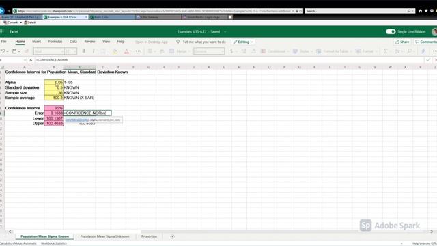Click the insert function fx icon
The image size is (437, 246).
click(31, 60)
